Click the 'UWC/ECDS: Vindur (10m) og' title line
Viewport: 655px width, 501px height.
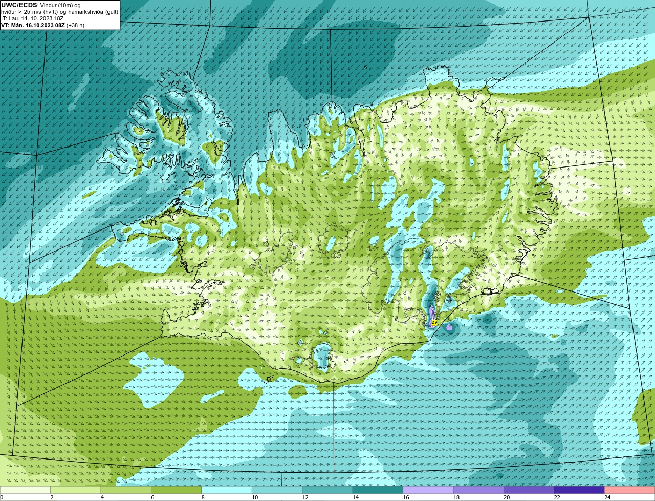(x=41, y=5)
